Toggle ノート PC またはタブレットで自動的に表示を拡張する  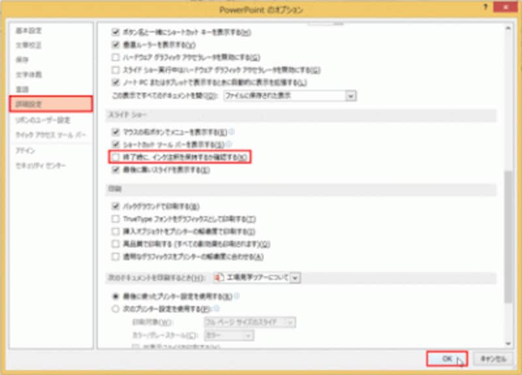pos(115,82)
